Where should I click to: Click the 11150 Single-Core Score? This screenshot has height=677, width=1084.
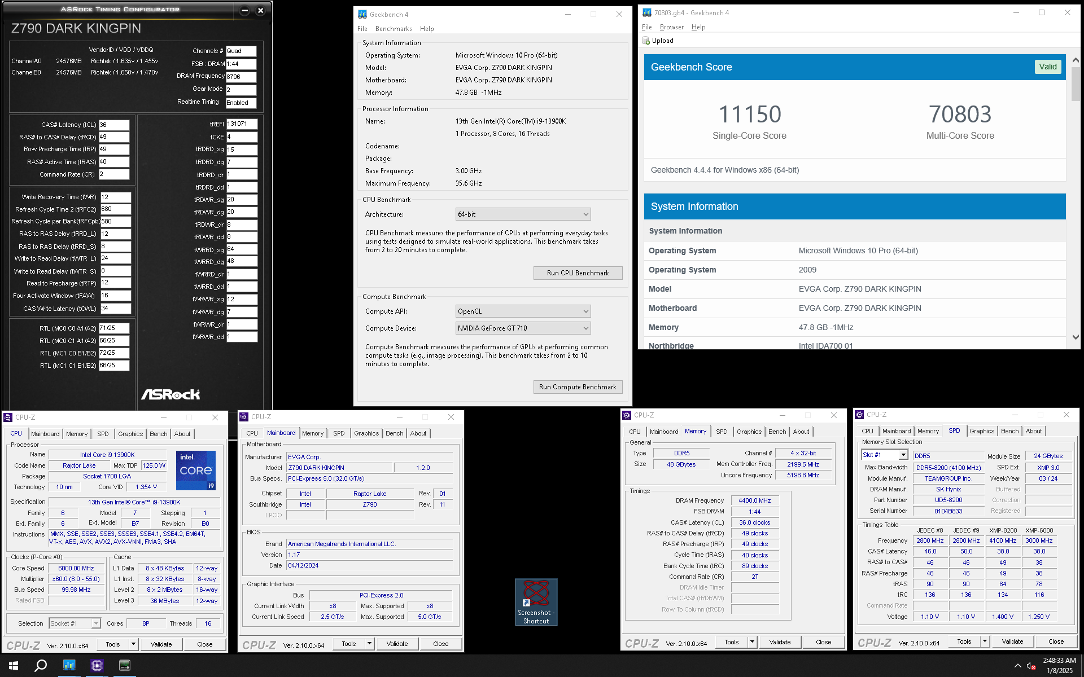[x=749, y=115]
